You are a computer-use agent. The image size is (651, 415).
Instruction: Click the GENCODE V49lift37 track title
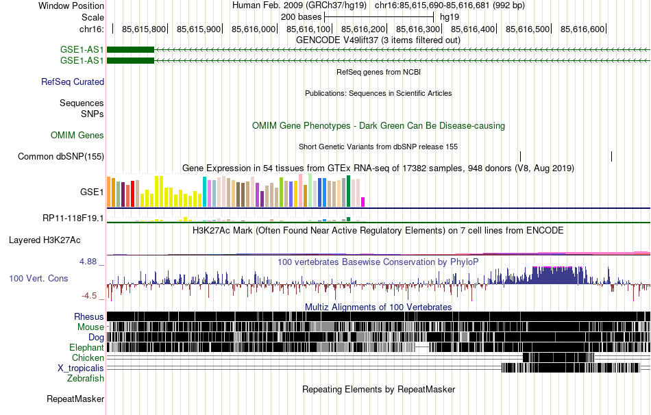click(378, 40)
